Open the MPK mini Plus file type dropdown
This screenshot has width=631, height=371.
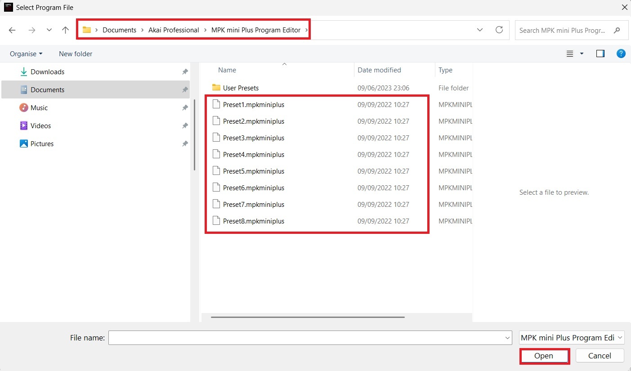click(x=572, y=337)
